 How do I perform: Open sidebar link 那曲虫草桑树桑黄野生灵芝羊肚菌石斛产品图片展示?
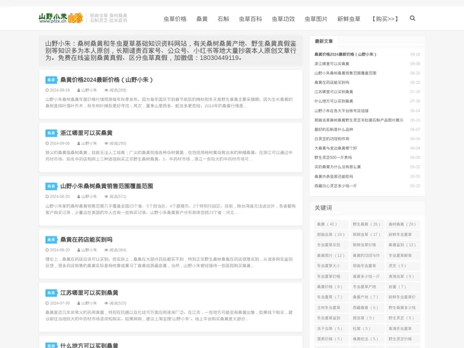pyautogui.click(x=359, y=120)
